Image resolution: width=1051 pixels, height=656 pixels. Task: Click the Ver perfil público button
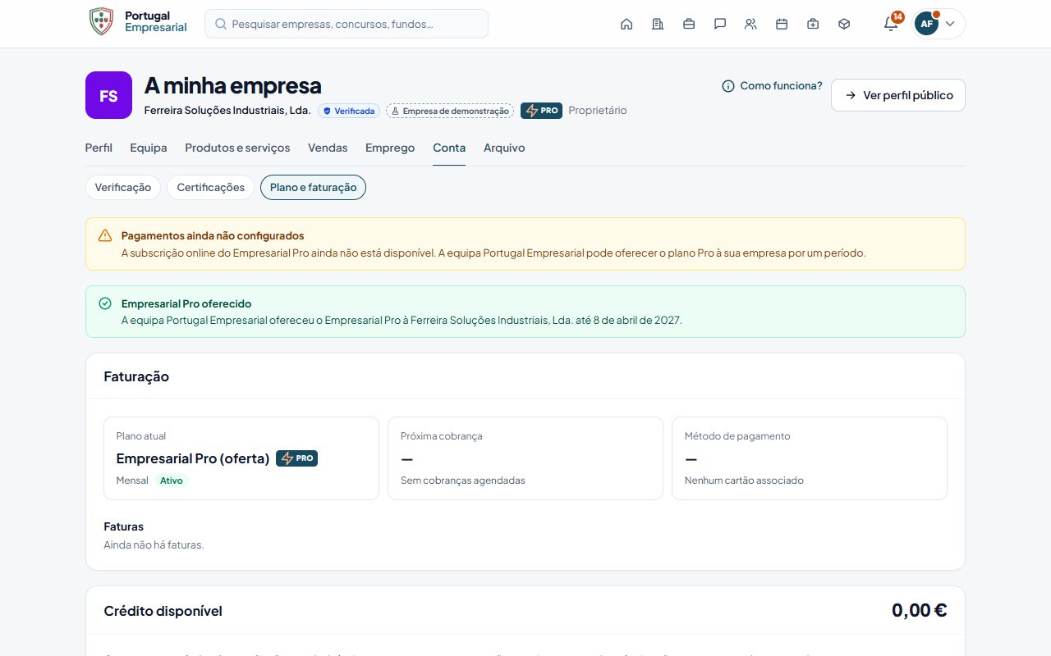tap(898, 95)
